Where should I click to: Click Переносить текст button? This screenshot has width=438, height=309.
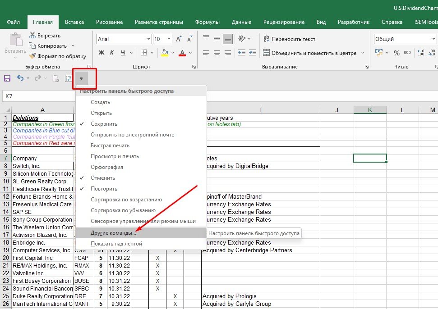coord(289,39)
